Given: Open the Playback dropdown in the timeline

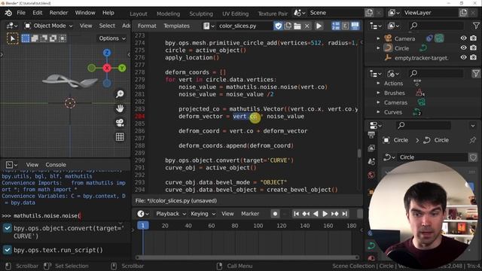Looking at the screenshot, I should (171, 214).
